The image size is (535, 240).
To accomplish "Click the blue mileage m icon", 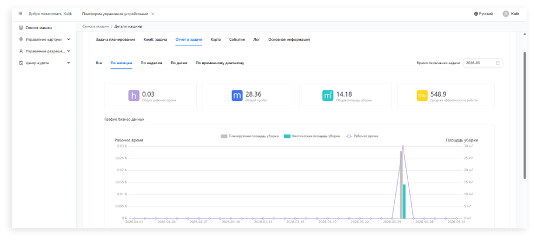I will click(x=237, y=96).
